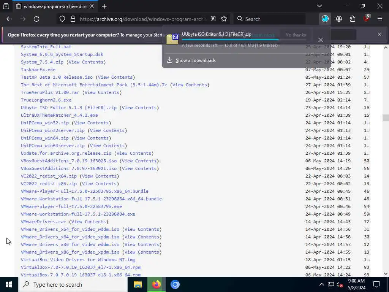Open the Firefox hamburger menu
Viewport: 389px width, 292px height.
tap(380, 19)
